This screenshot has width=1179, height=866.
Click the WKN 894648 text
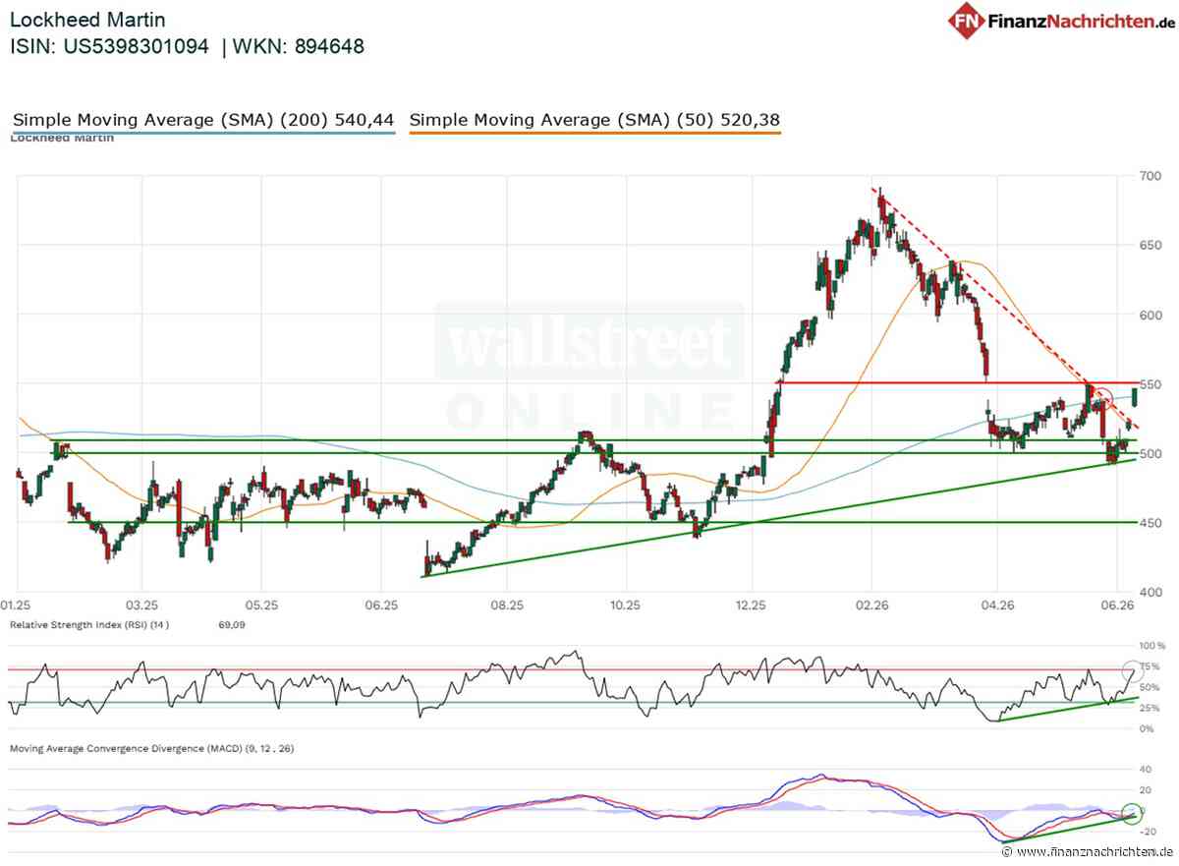299,46
